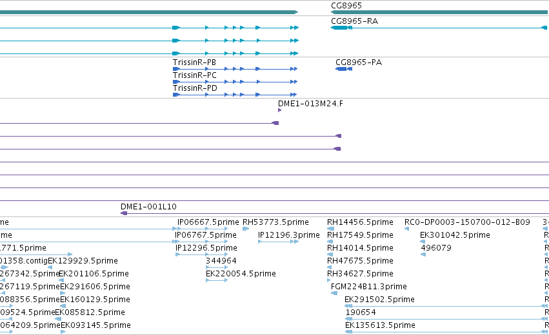Select the EK093145.5prime label
The width and height of the screenshot is (549, 335).
point(96,325)
